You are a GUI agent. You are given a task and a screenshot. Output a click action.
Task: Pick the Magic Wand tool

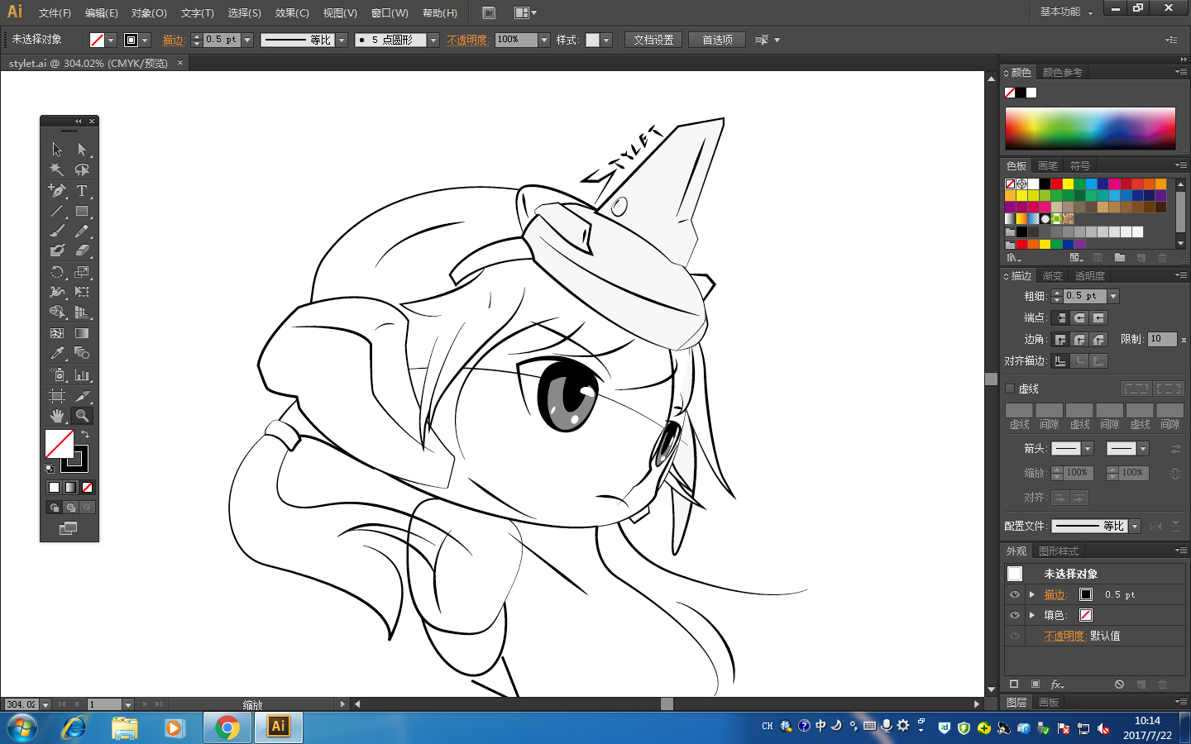pyautogui.click(x=56, y=169)
